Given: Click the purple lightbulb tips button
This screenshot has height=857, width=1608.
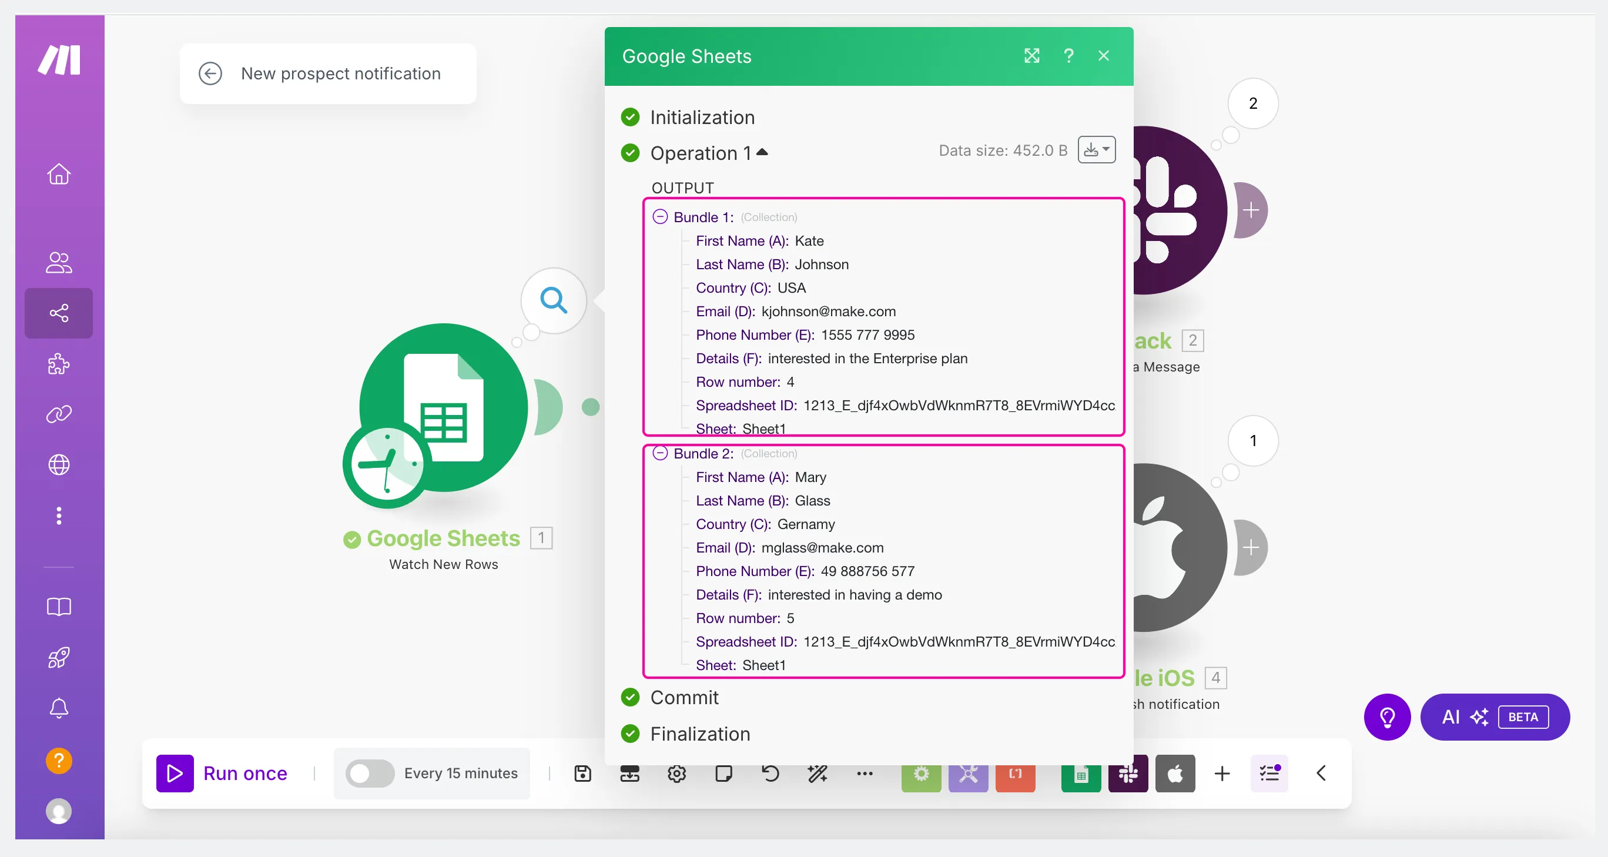Looking at the screenshot, I should pyautogui.click(x=1387, y=717).
